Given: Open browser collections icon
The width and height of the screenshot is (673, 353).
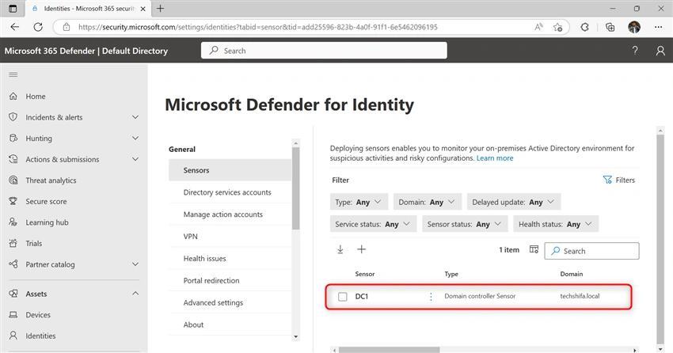Looking at the screenshot, I should click(610, 27).
